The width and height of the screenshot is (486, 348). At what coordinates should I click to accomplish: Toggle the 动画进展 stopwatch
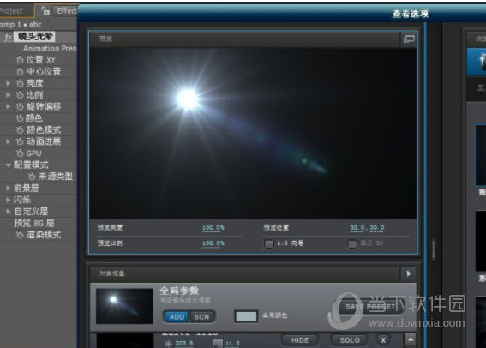[x=20, y=141]
